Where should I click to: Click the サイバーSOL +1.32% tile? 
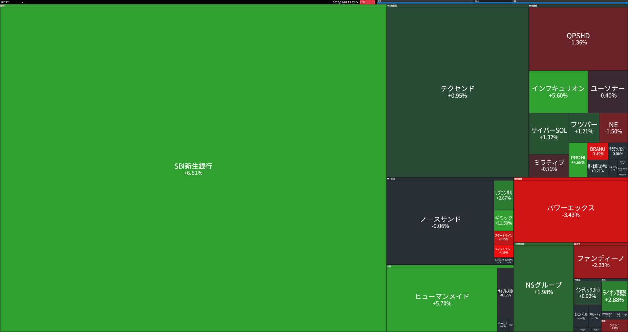[549, 133]
